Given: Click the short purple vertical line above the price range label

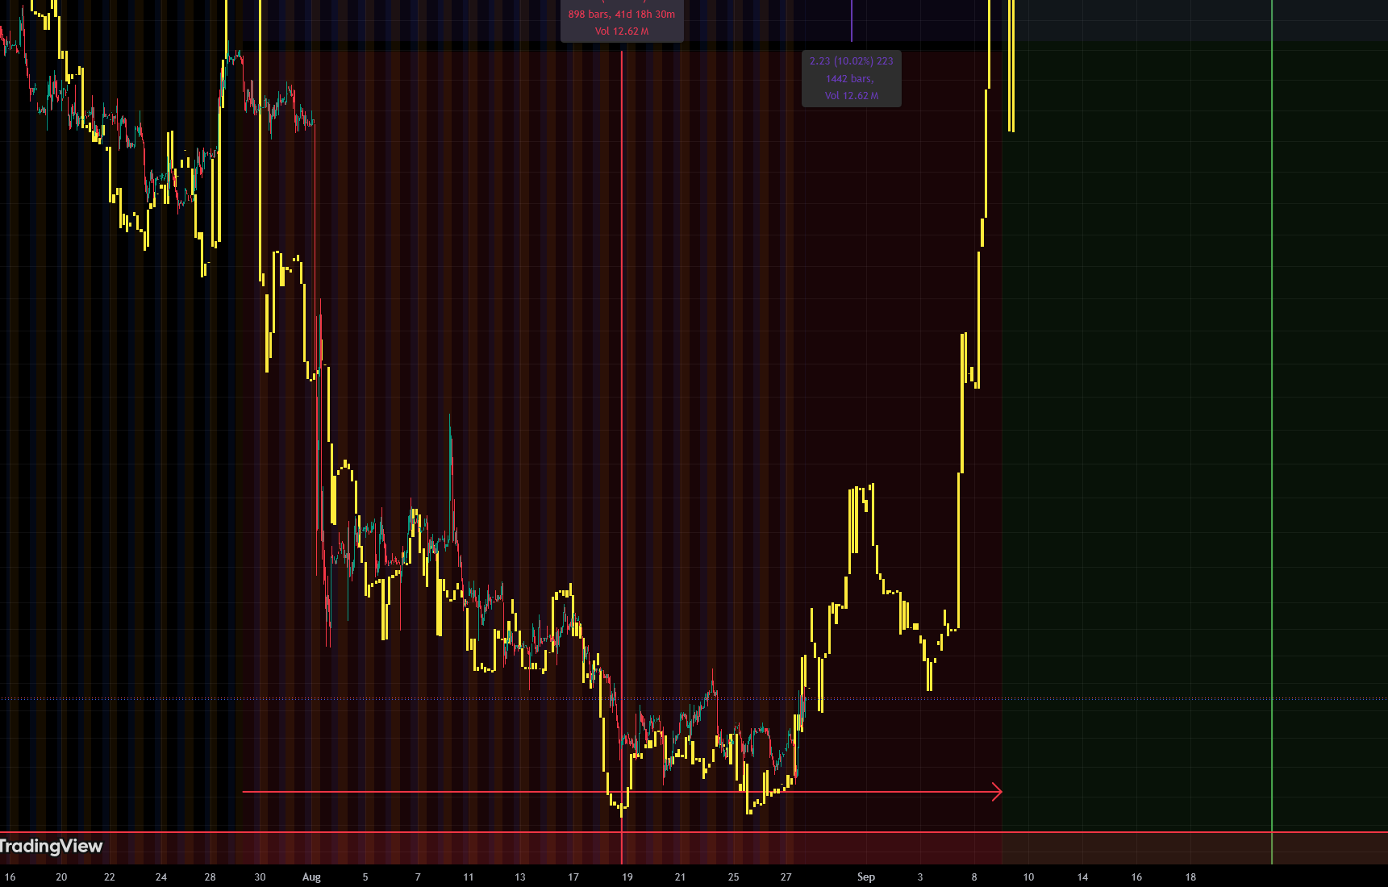Looking at the screenshot, I should click(852, 20).
